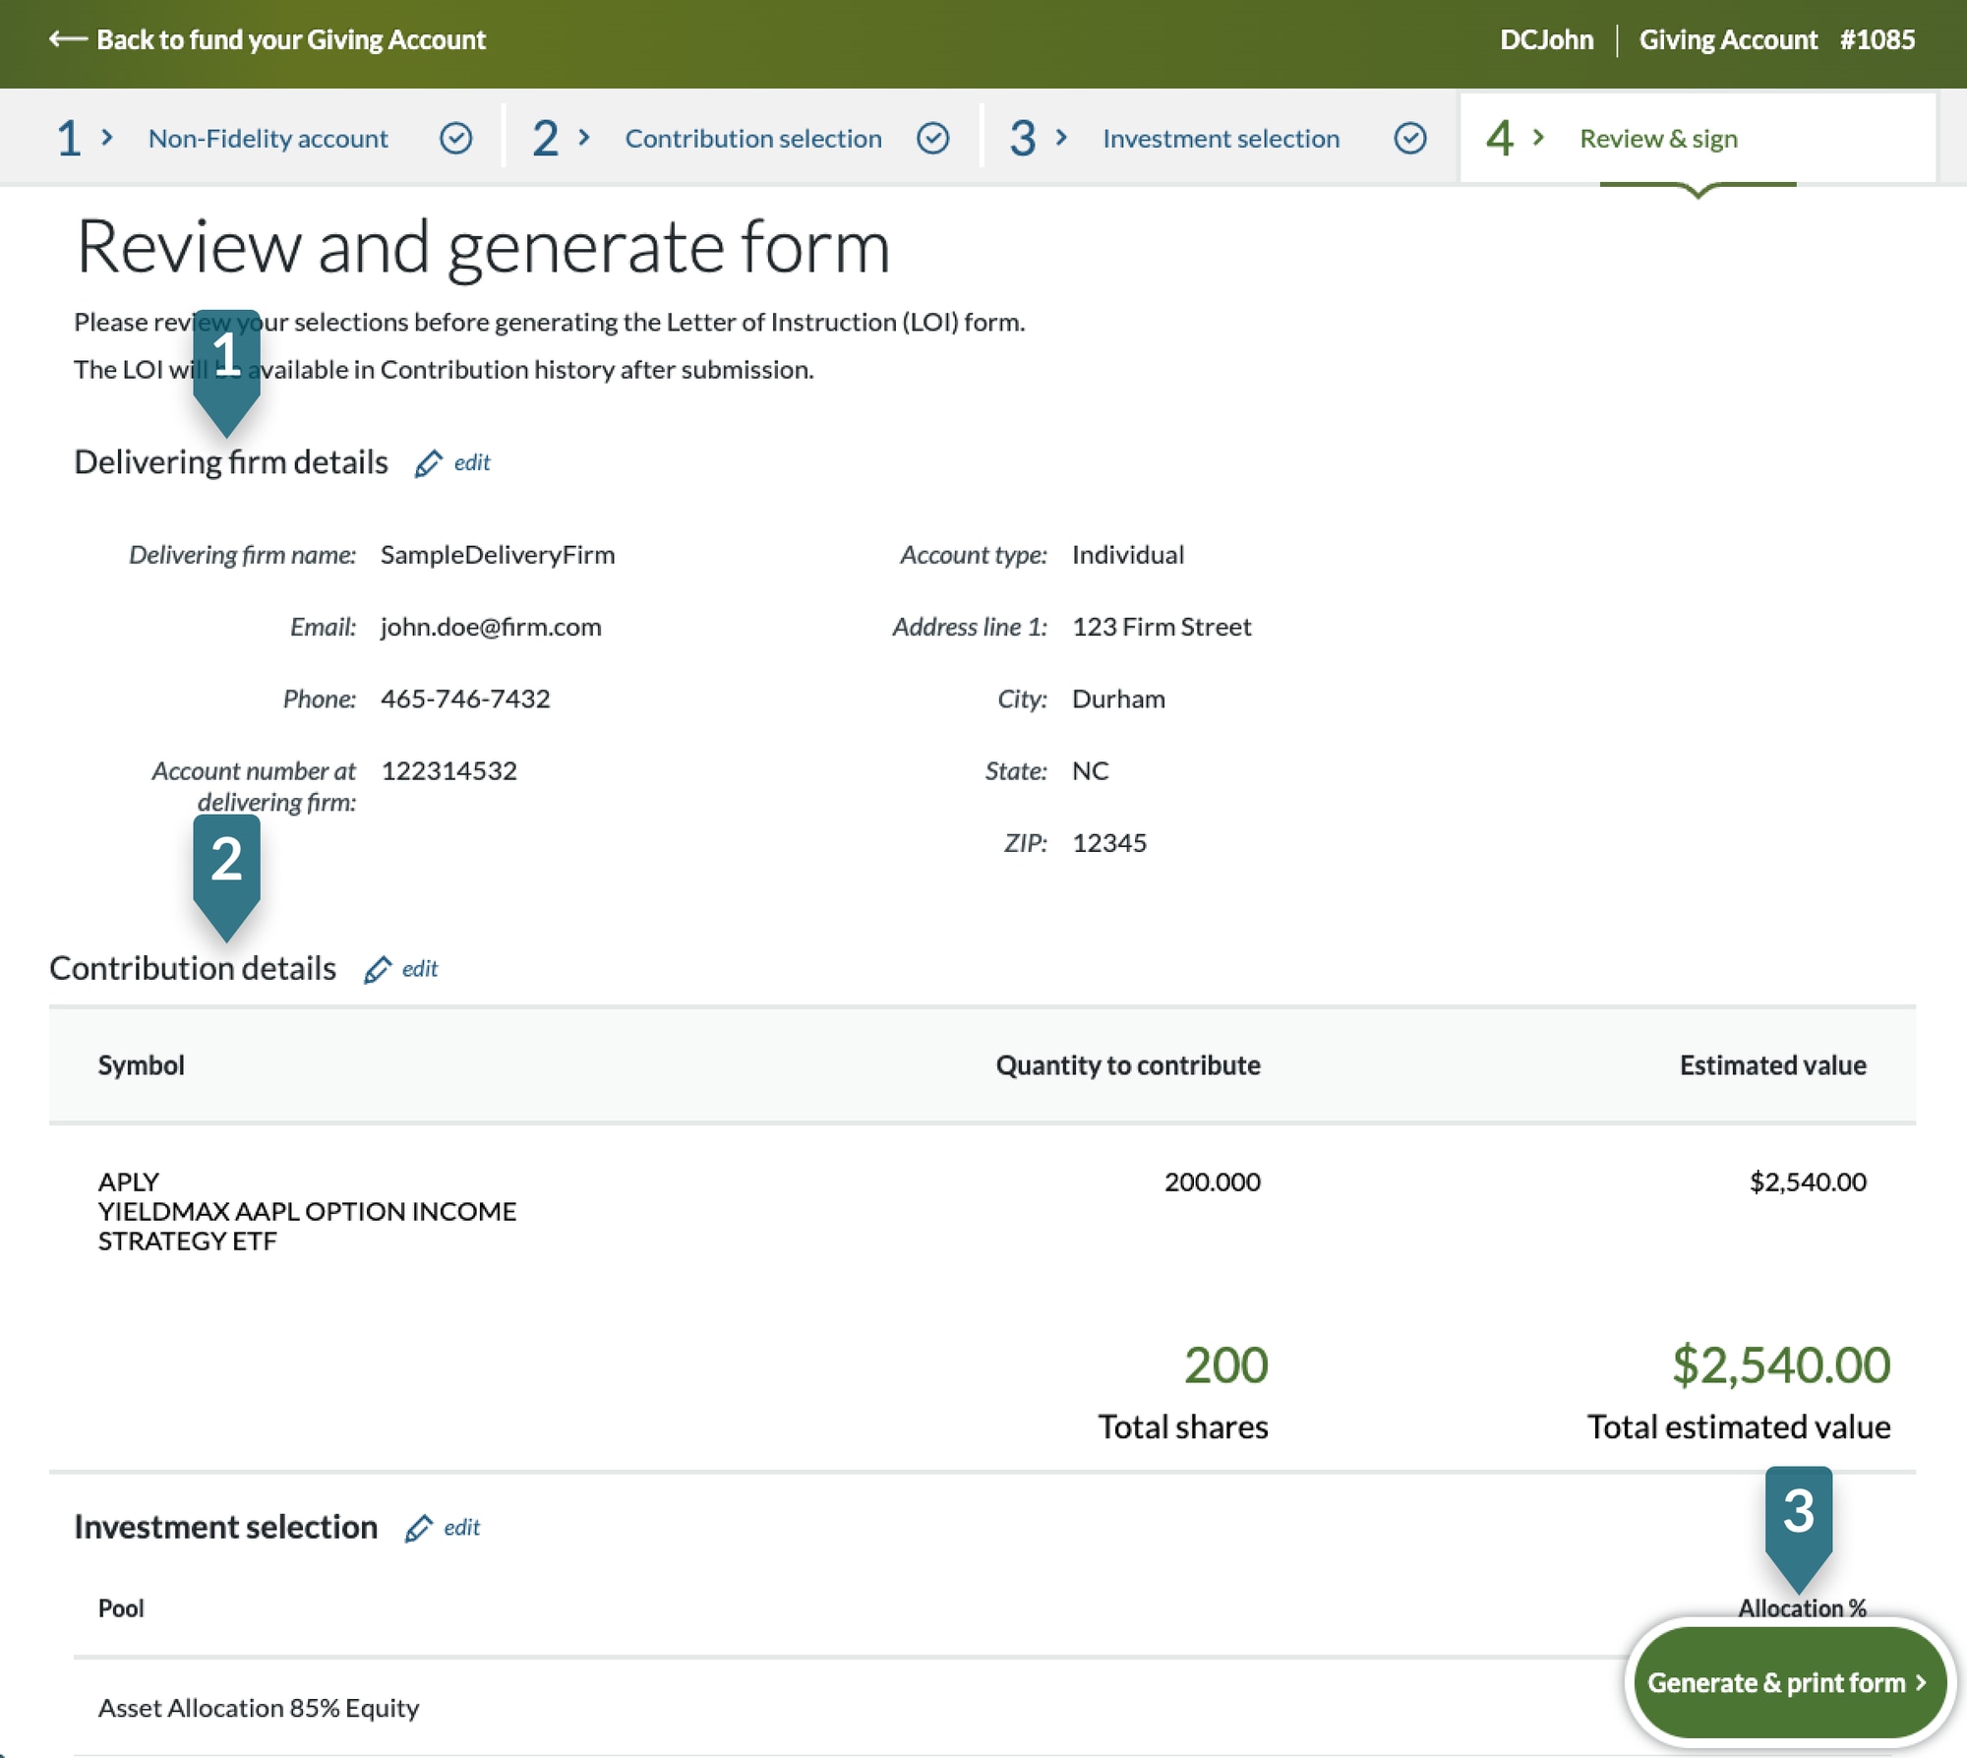Click completed checkmark for Non-Fidelity account

(455, 139)
